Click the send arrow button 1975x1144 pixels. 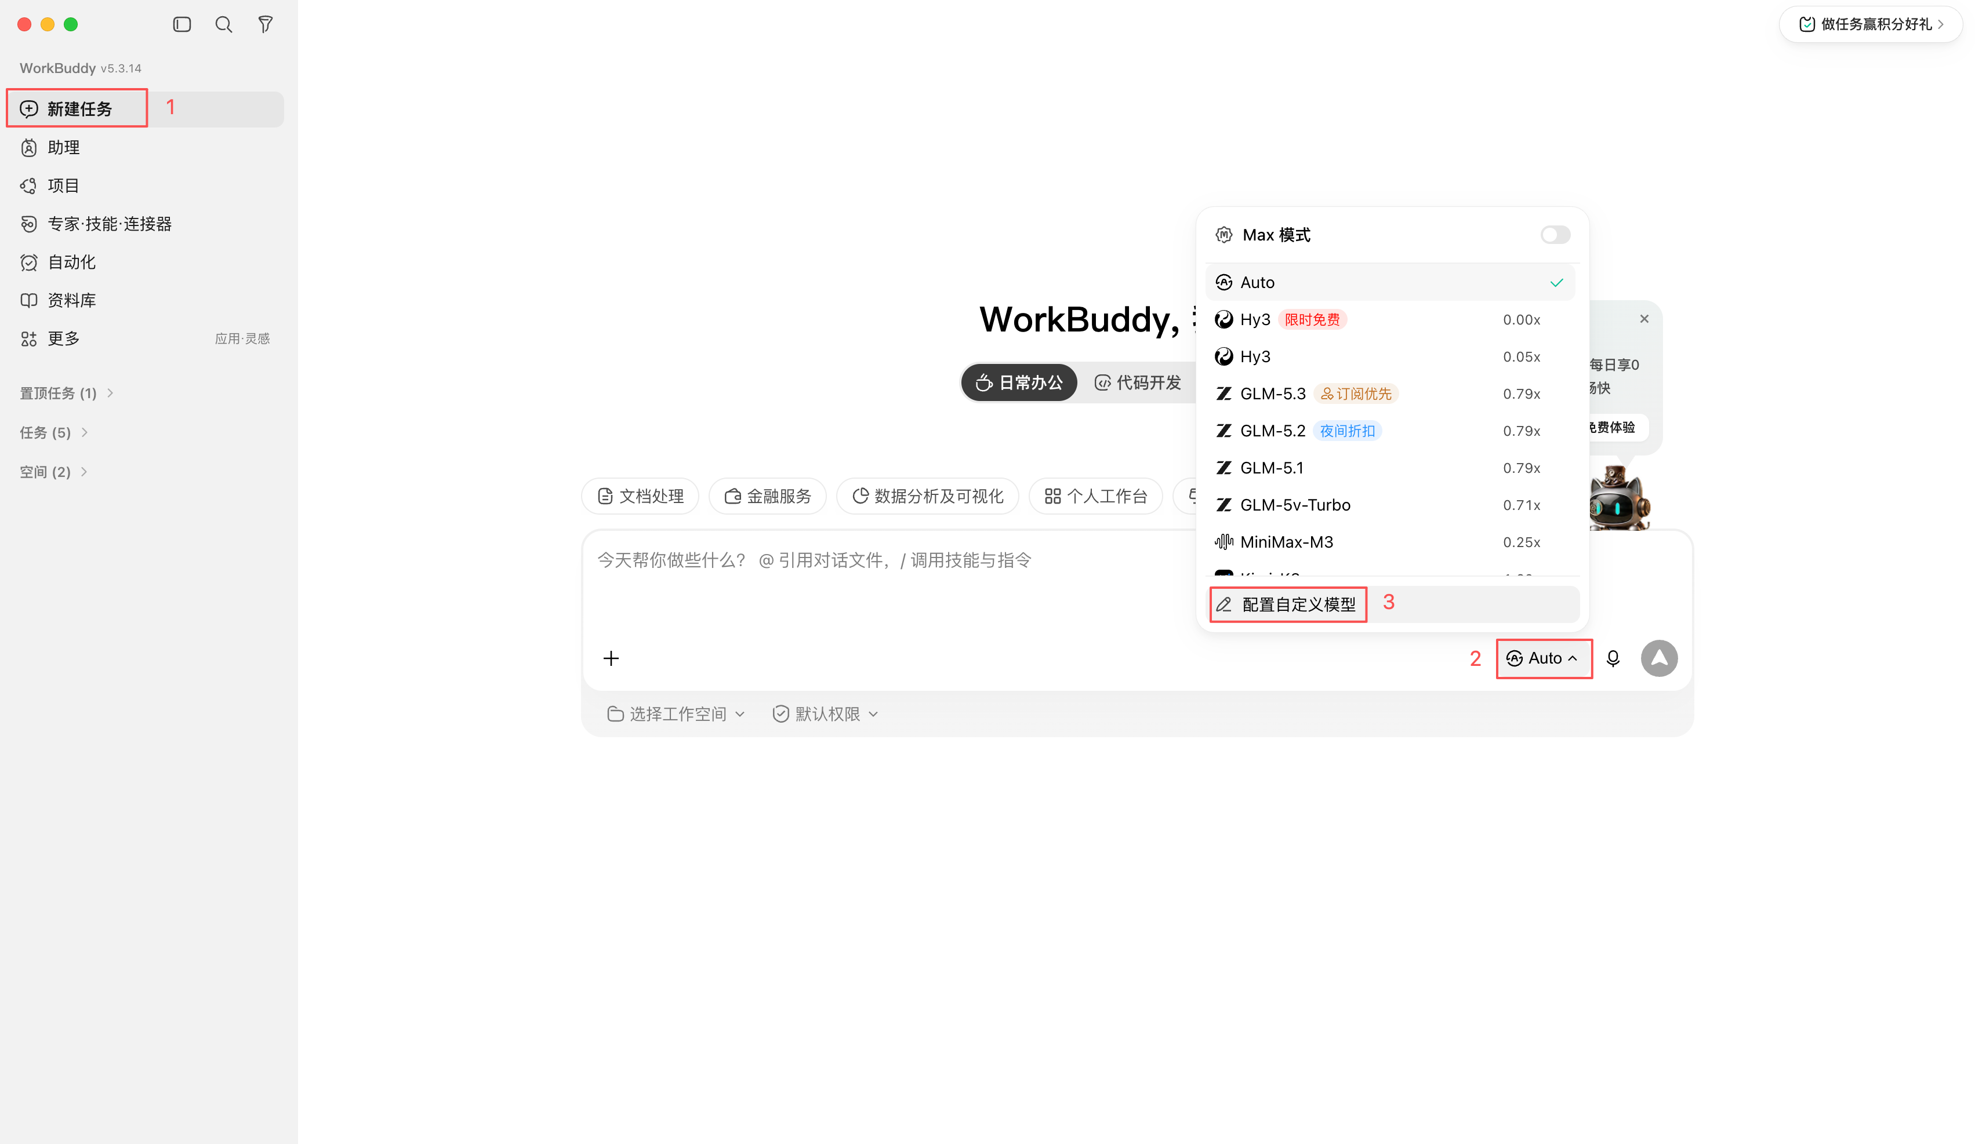pos(1659,658)
